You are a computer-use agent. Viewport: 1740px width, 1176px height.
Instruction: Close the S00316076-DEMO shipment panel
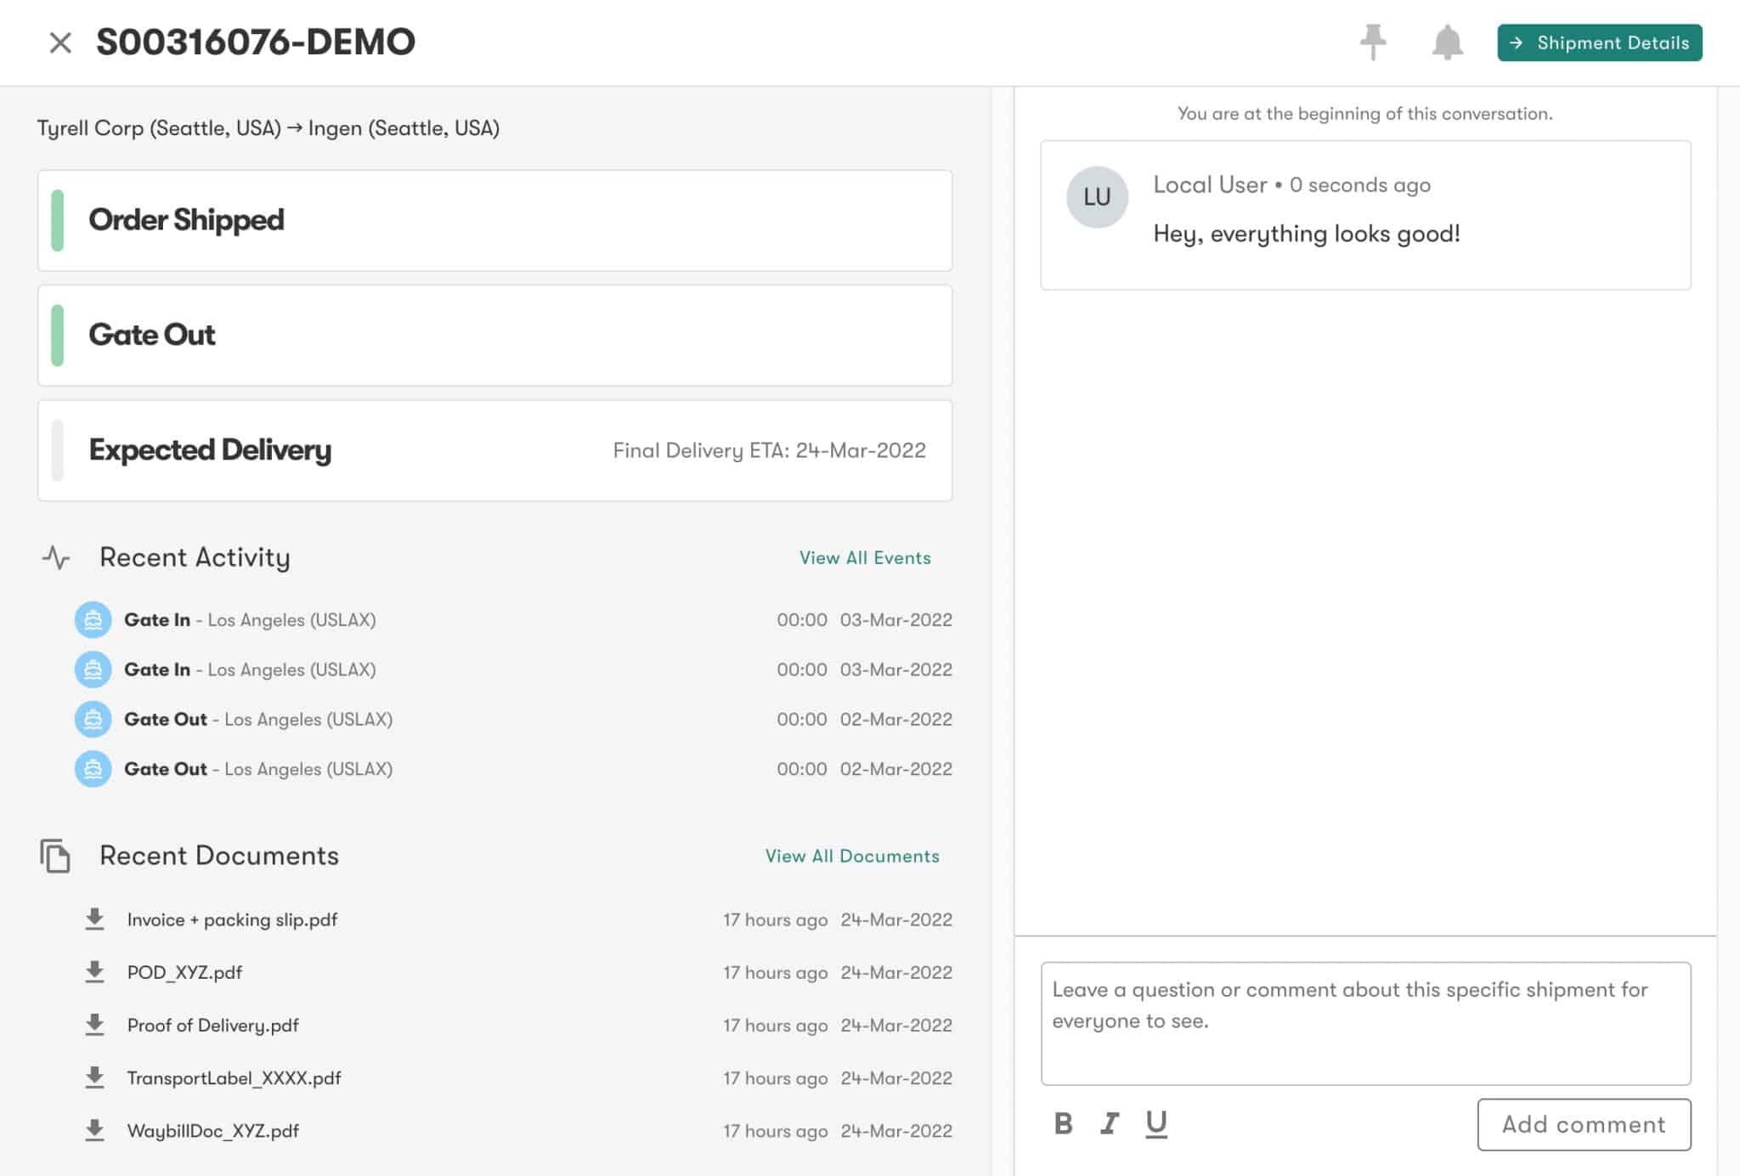coord(60,42)
